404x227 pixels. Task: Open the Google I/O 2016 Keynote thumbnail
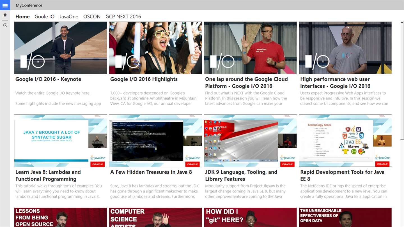pyautogui.click(x=61, y=48)
